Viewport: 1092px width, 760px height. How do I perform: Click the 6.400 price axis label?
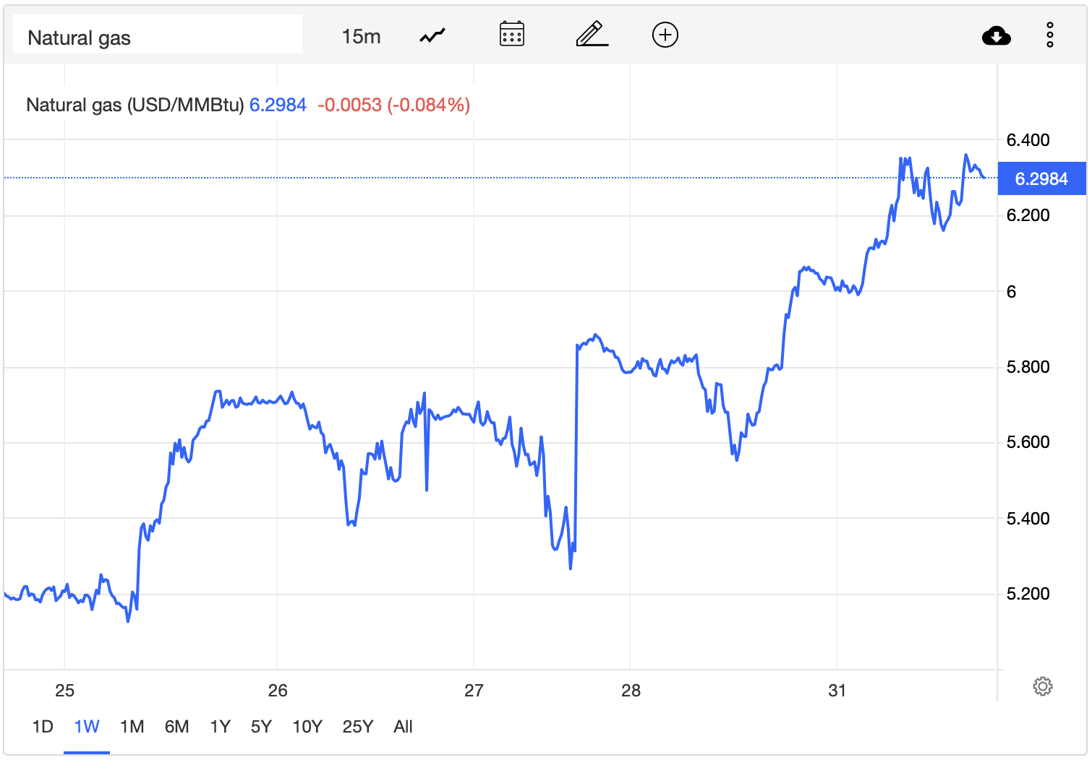pos(1028,140)
